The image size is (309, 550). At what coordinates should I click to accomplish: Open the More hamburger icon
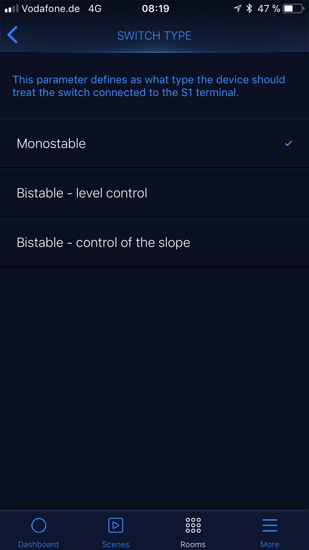[270, 525]
